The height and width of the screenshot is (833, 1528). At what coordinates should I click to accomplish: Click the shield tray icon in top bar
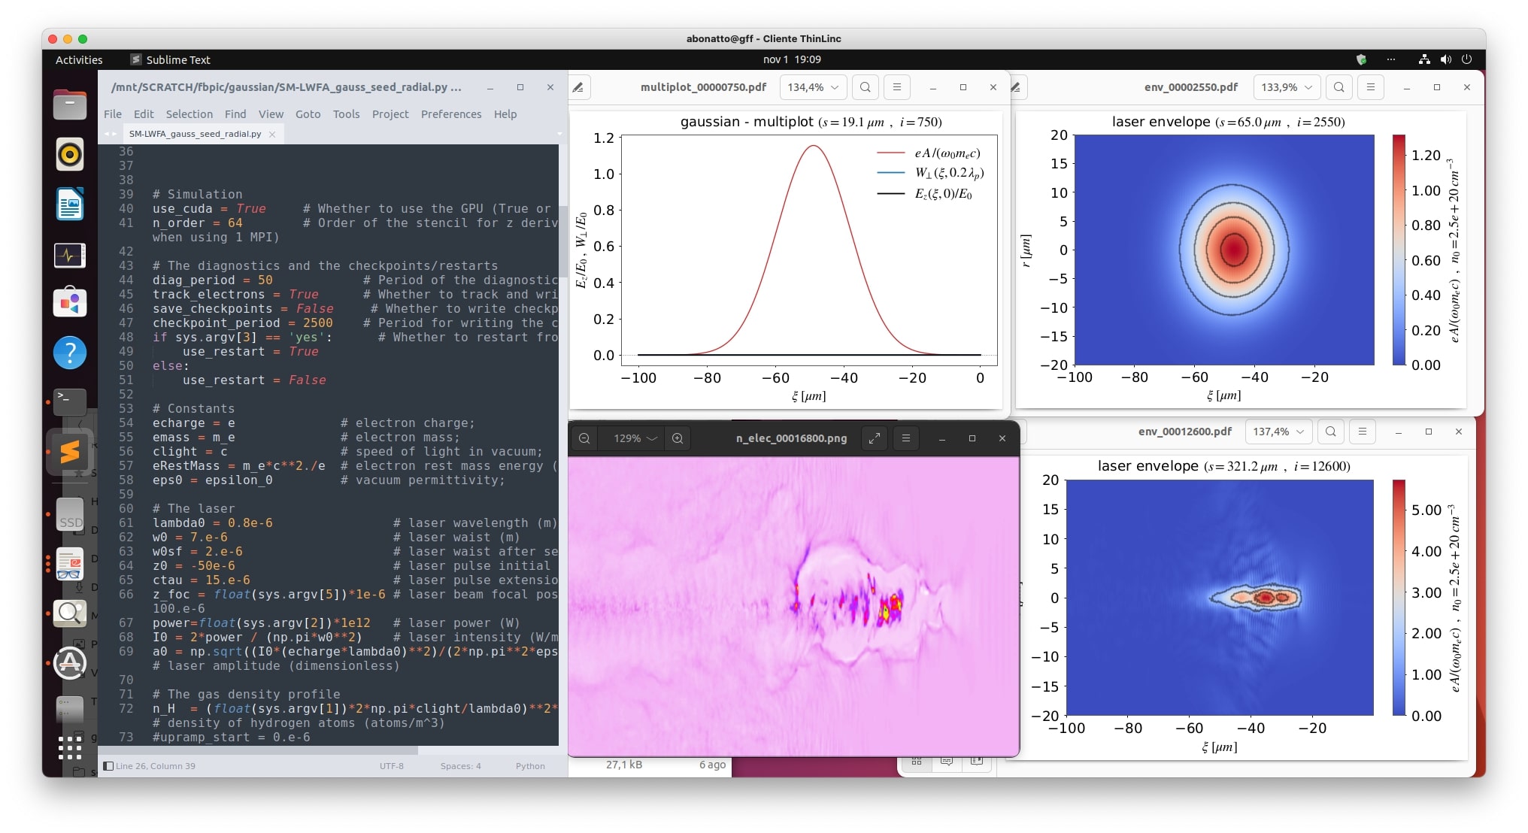tap(1361, 59)
